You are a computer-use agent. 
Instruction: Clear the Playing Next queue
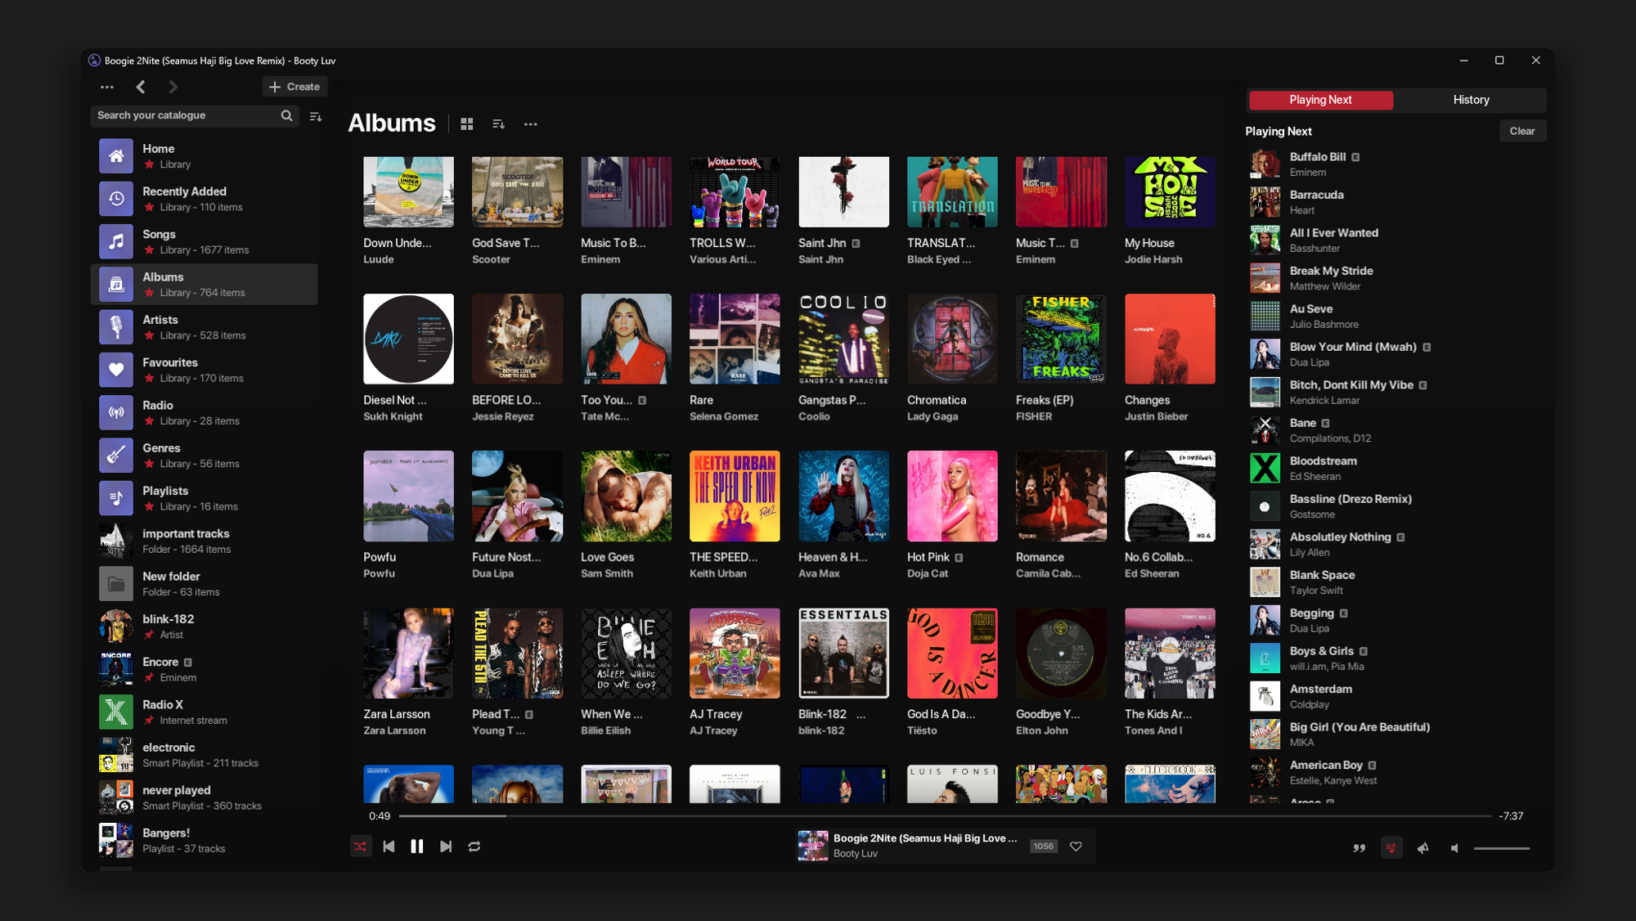(1521, 131)
